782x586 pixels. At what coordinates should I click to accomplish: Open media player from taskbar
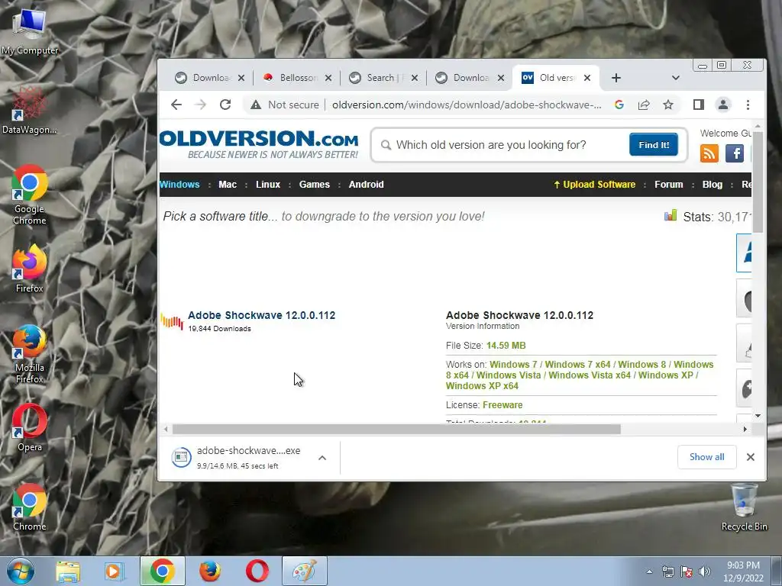(x=113, y=571)
